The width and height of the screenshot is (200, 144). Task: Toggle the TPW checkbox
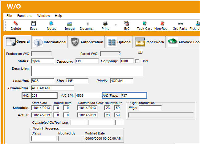point(137,61)
